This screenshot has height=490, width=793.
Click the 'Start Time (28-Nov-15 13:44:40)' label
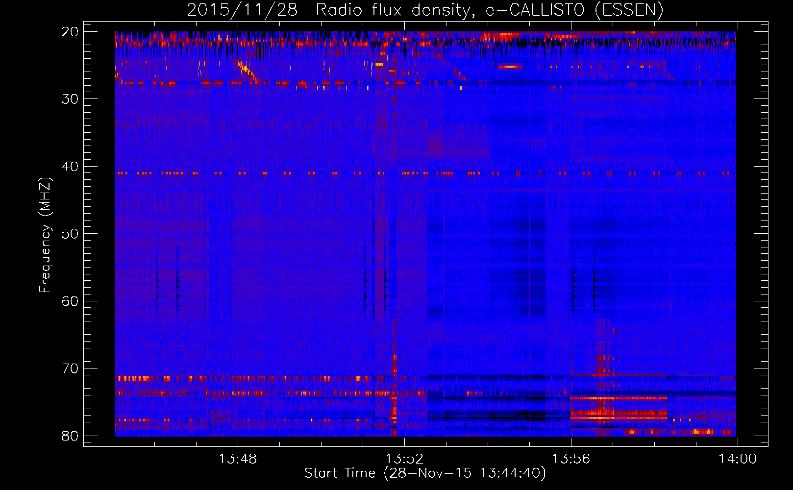coord(425,473)
